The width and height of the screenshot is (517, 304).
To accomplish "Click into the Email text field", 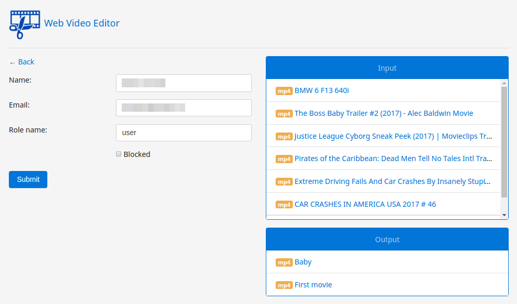I will click(x=184, y=108).
